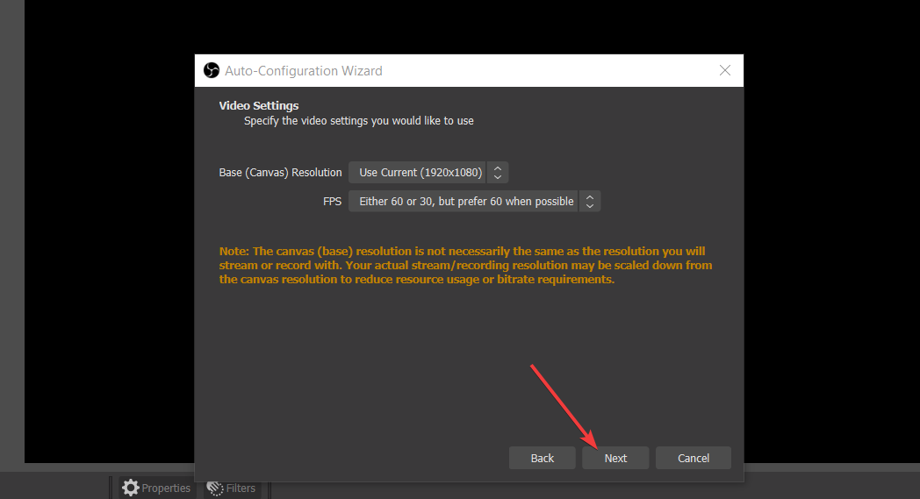Go back with the Back button
The width and height of the screenshot is (920, 499).
(x=543, y=458)
